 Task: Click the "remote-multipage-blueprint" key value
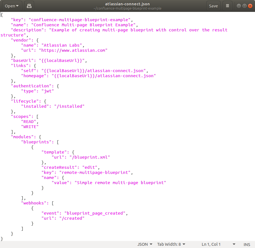pyautogui.click(x=95, y=172)
